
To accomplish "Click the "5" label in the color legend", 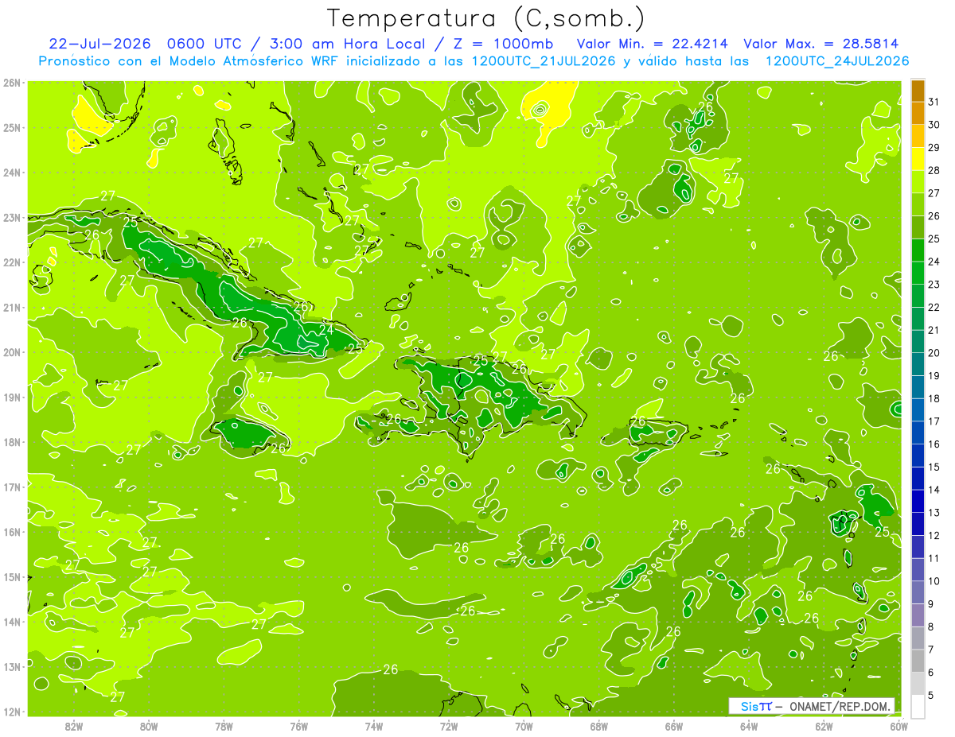I will click(x=931, y=695).
